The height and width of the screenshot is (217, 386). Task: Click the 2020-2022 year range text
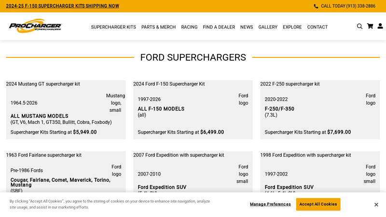pos(276,99)
